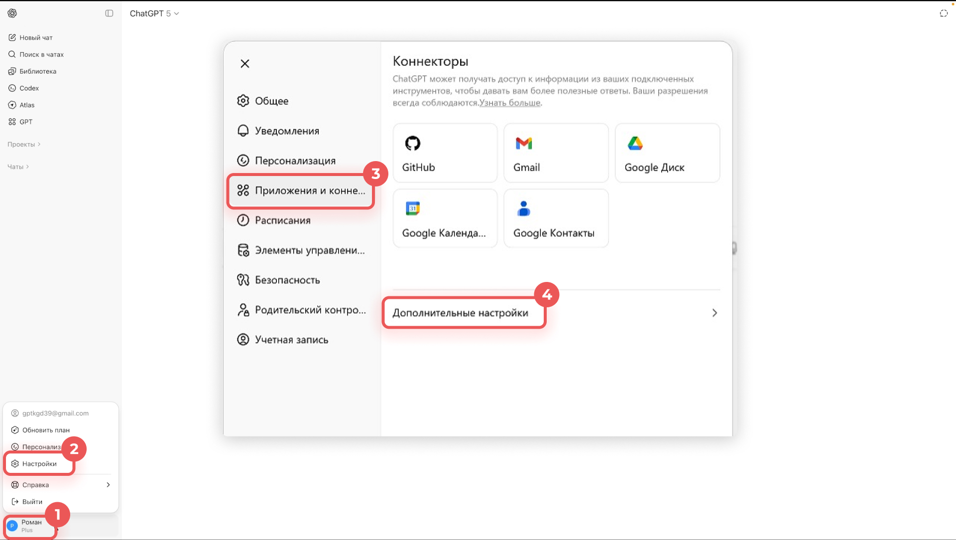Switch to the Security settings tab

pos(287,280)
